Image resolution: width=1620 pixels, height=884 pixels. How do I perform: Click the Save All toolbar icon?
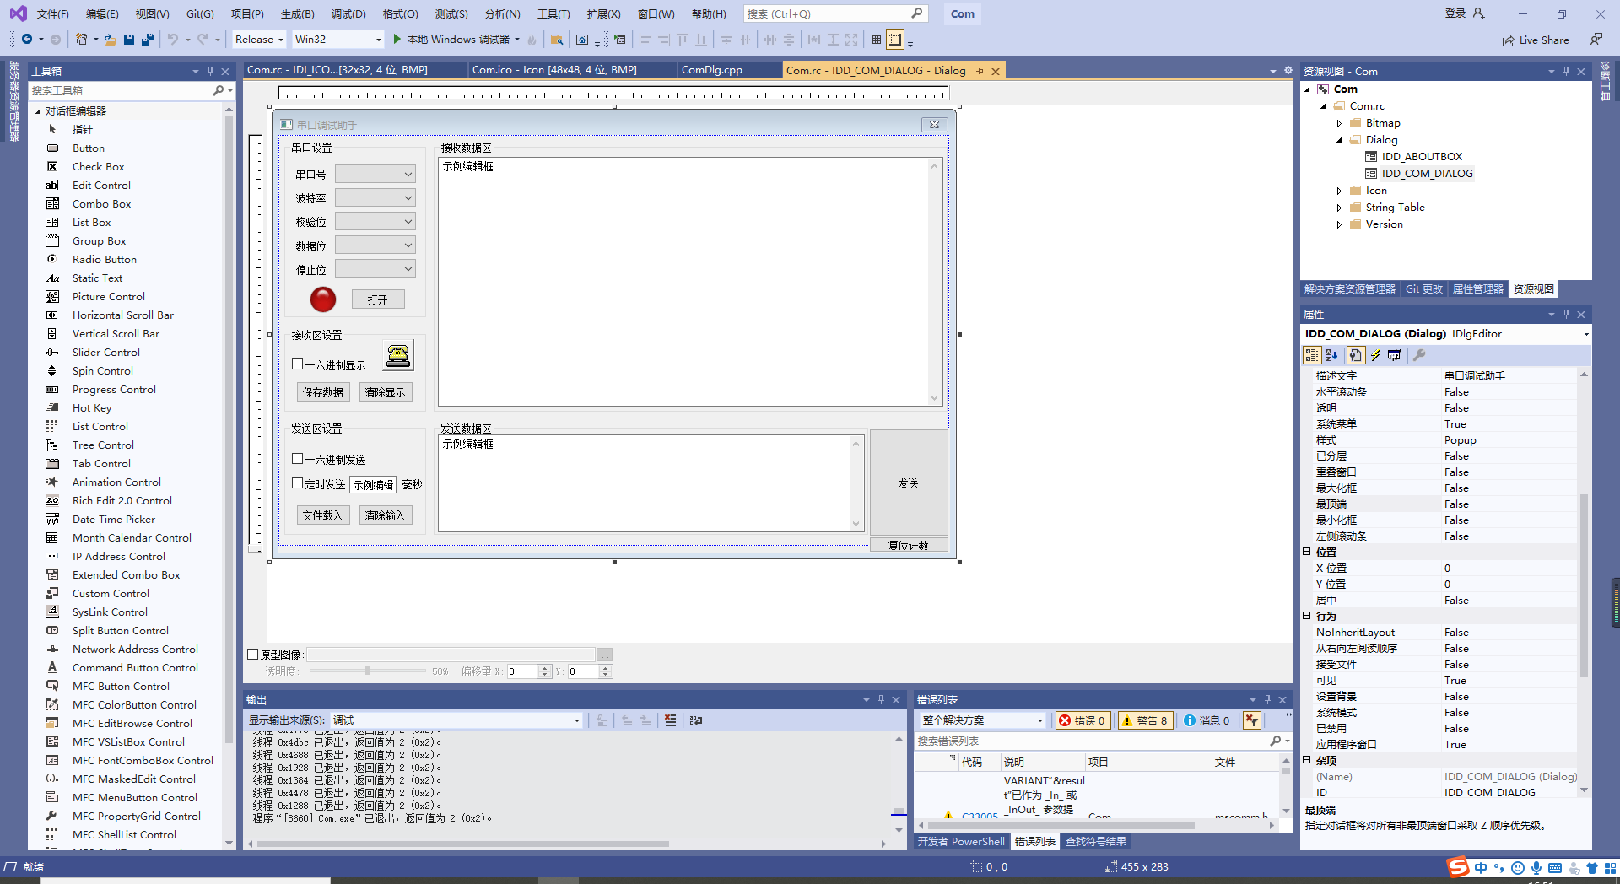[x=147, y=40]
